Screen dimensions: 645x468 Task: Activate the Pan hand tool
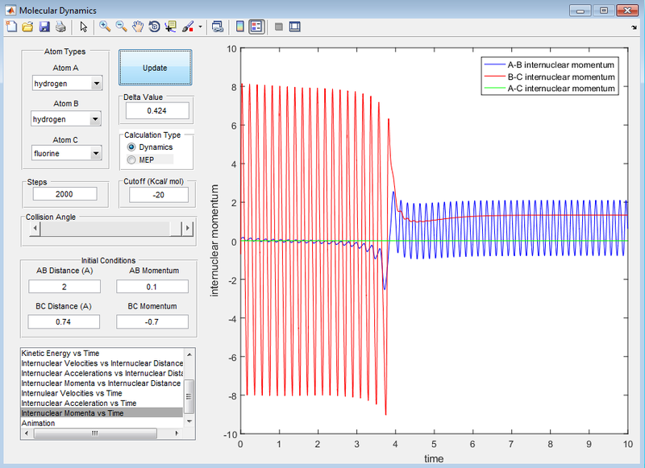137,27
